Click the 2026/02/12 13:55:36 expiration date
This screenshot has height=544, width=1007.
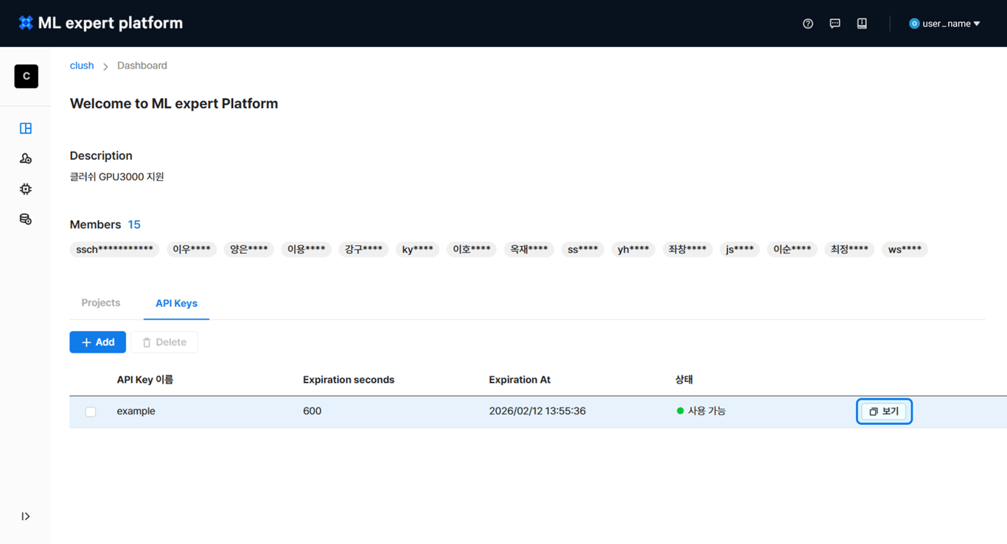(537, 411)
